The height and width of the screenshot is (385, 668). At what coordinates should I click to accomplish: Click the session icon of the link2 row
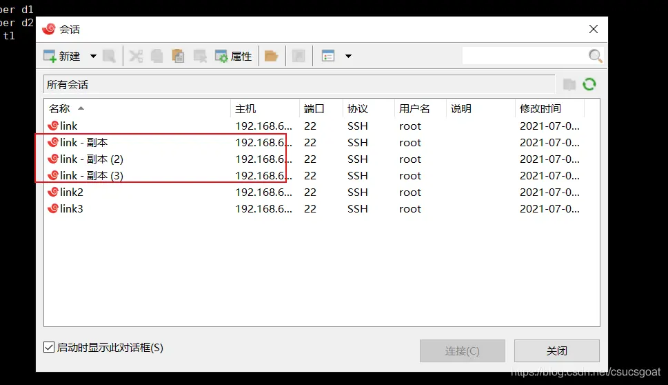coord(53,192)
